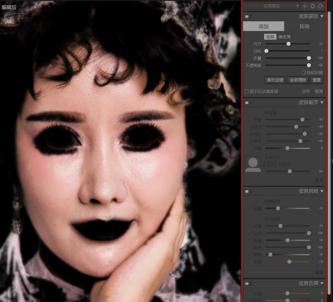333x302 pixels.
Task: Select the 添加 tab
Action: click(264, 26)
